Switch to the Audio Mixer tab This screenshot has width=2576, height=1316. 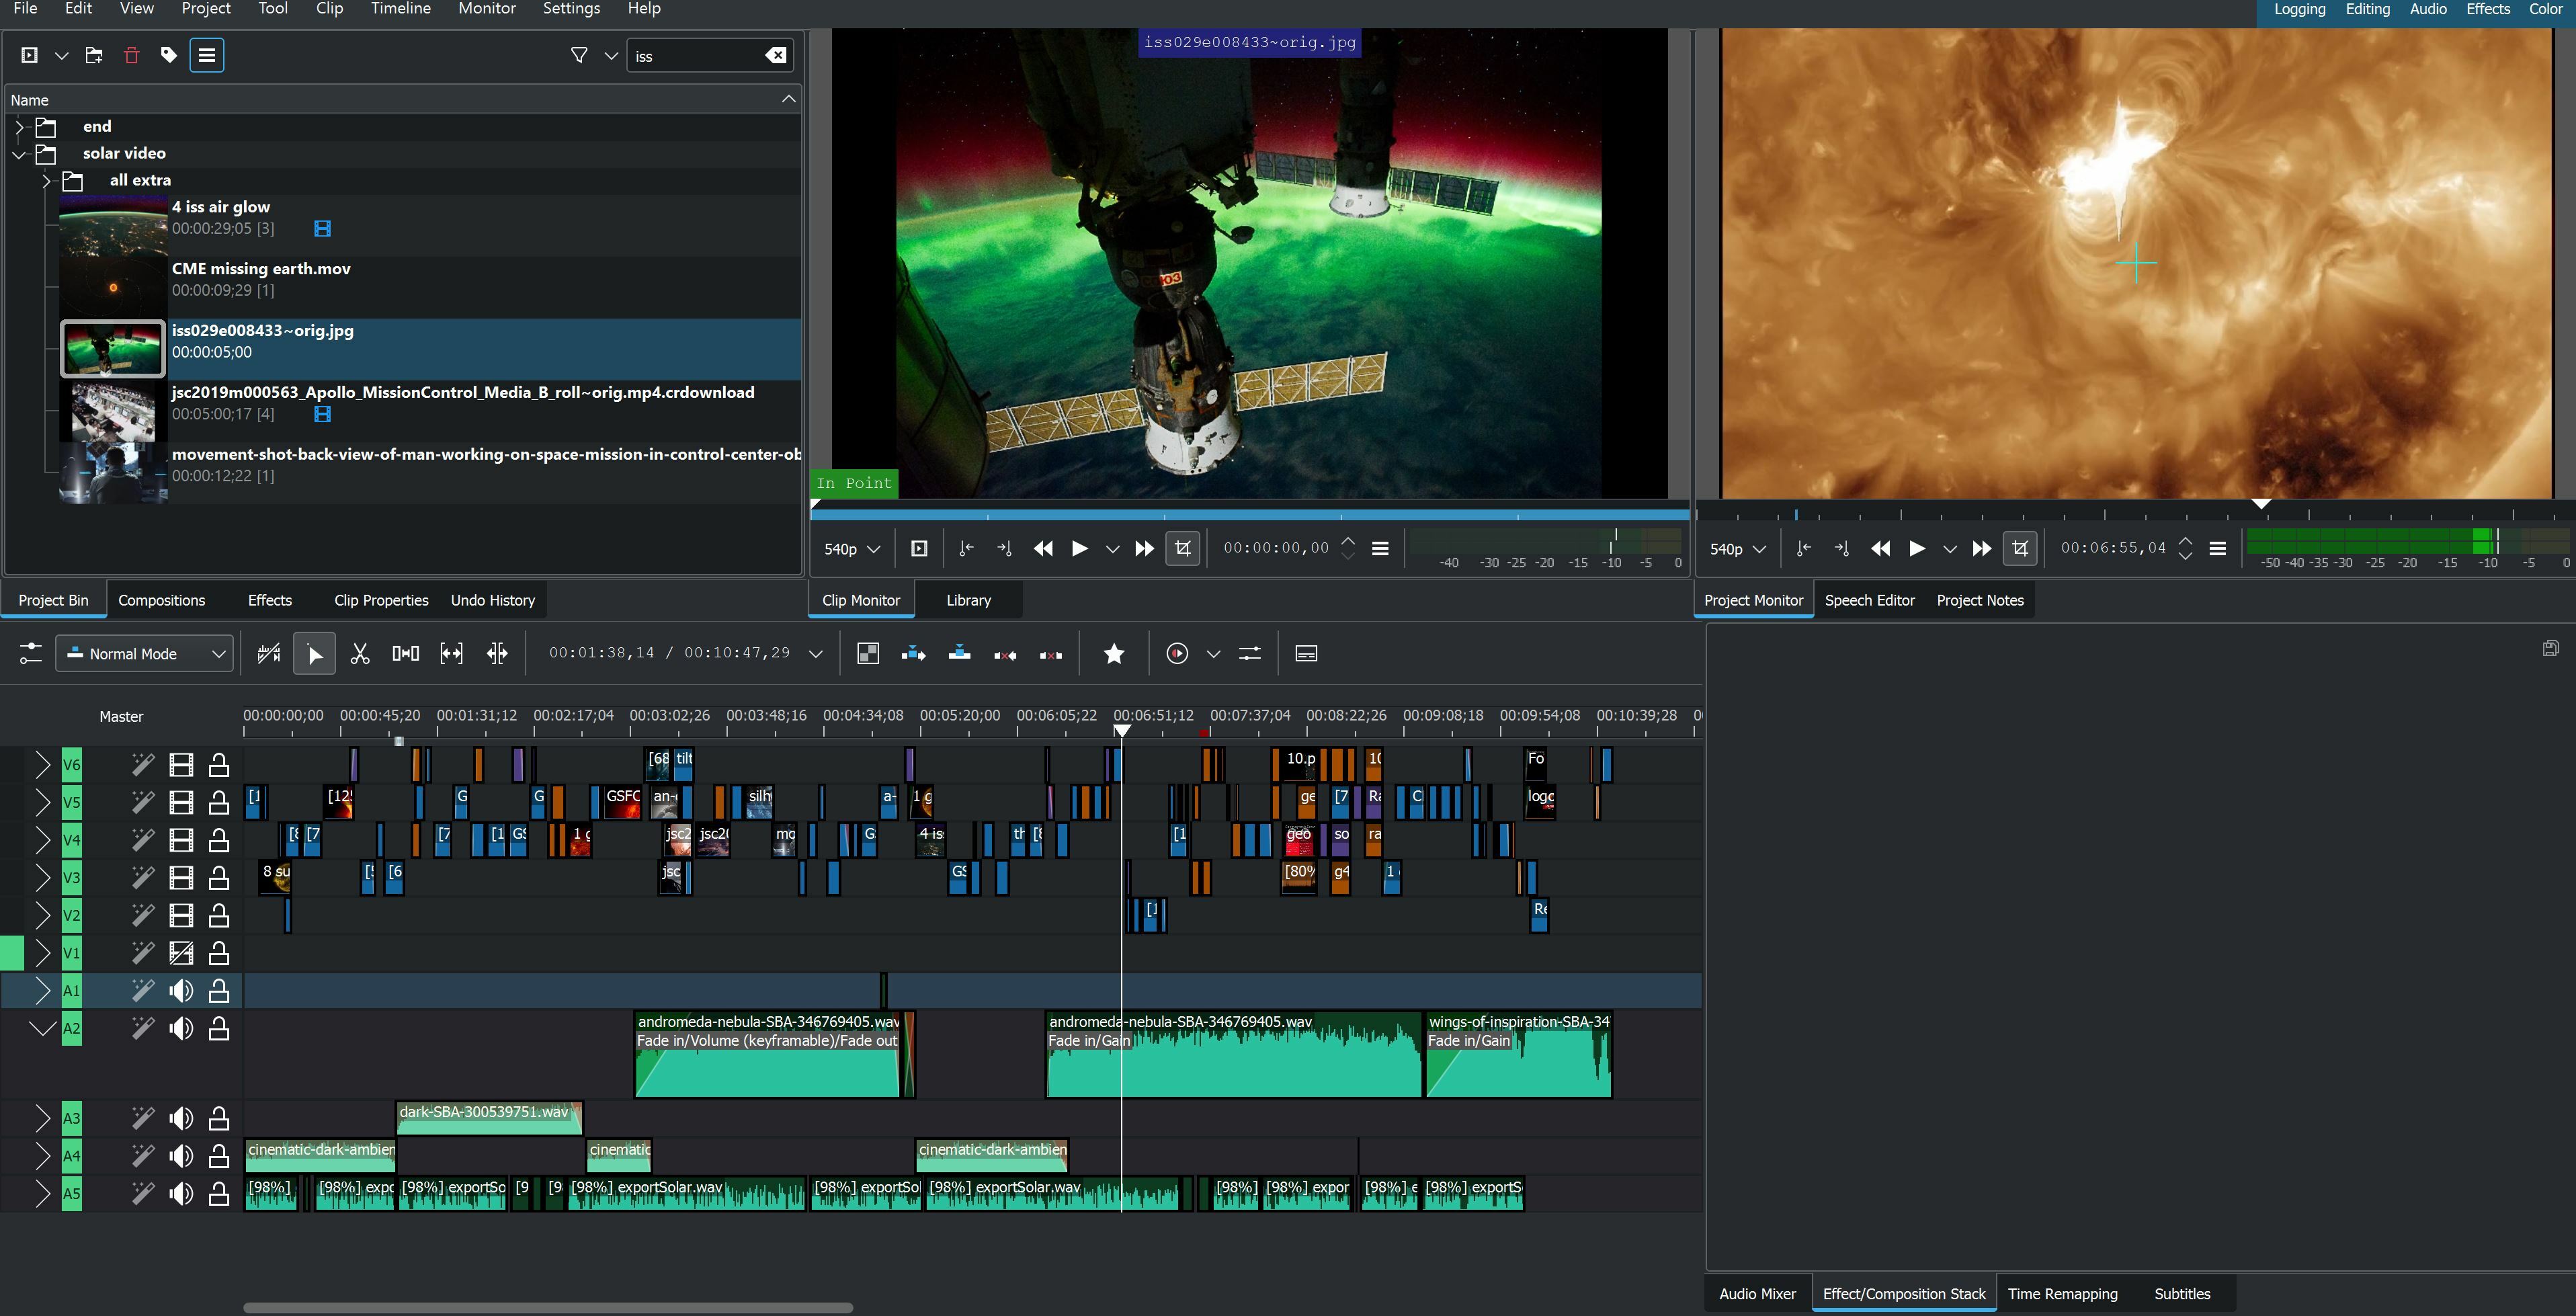(1757, 1293)
